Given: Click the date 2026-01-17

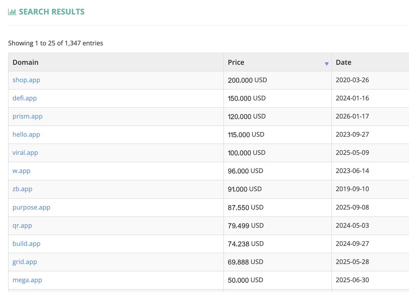Looking at the screenshot, I should (x=352, y=116).
